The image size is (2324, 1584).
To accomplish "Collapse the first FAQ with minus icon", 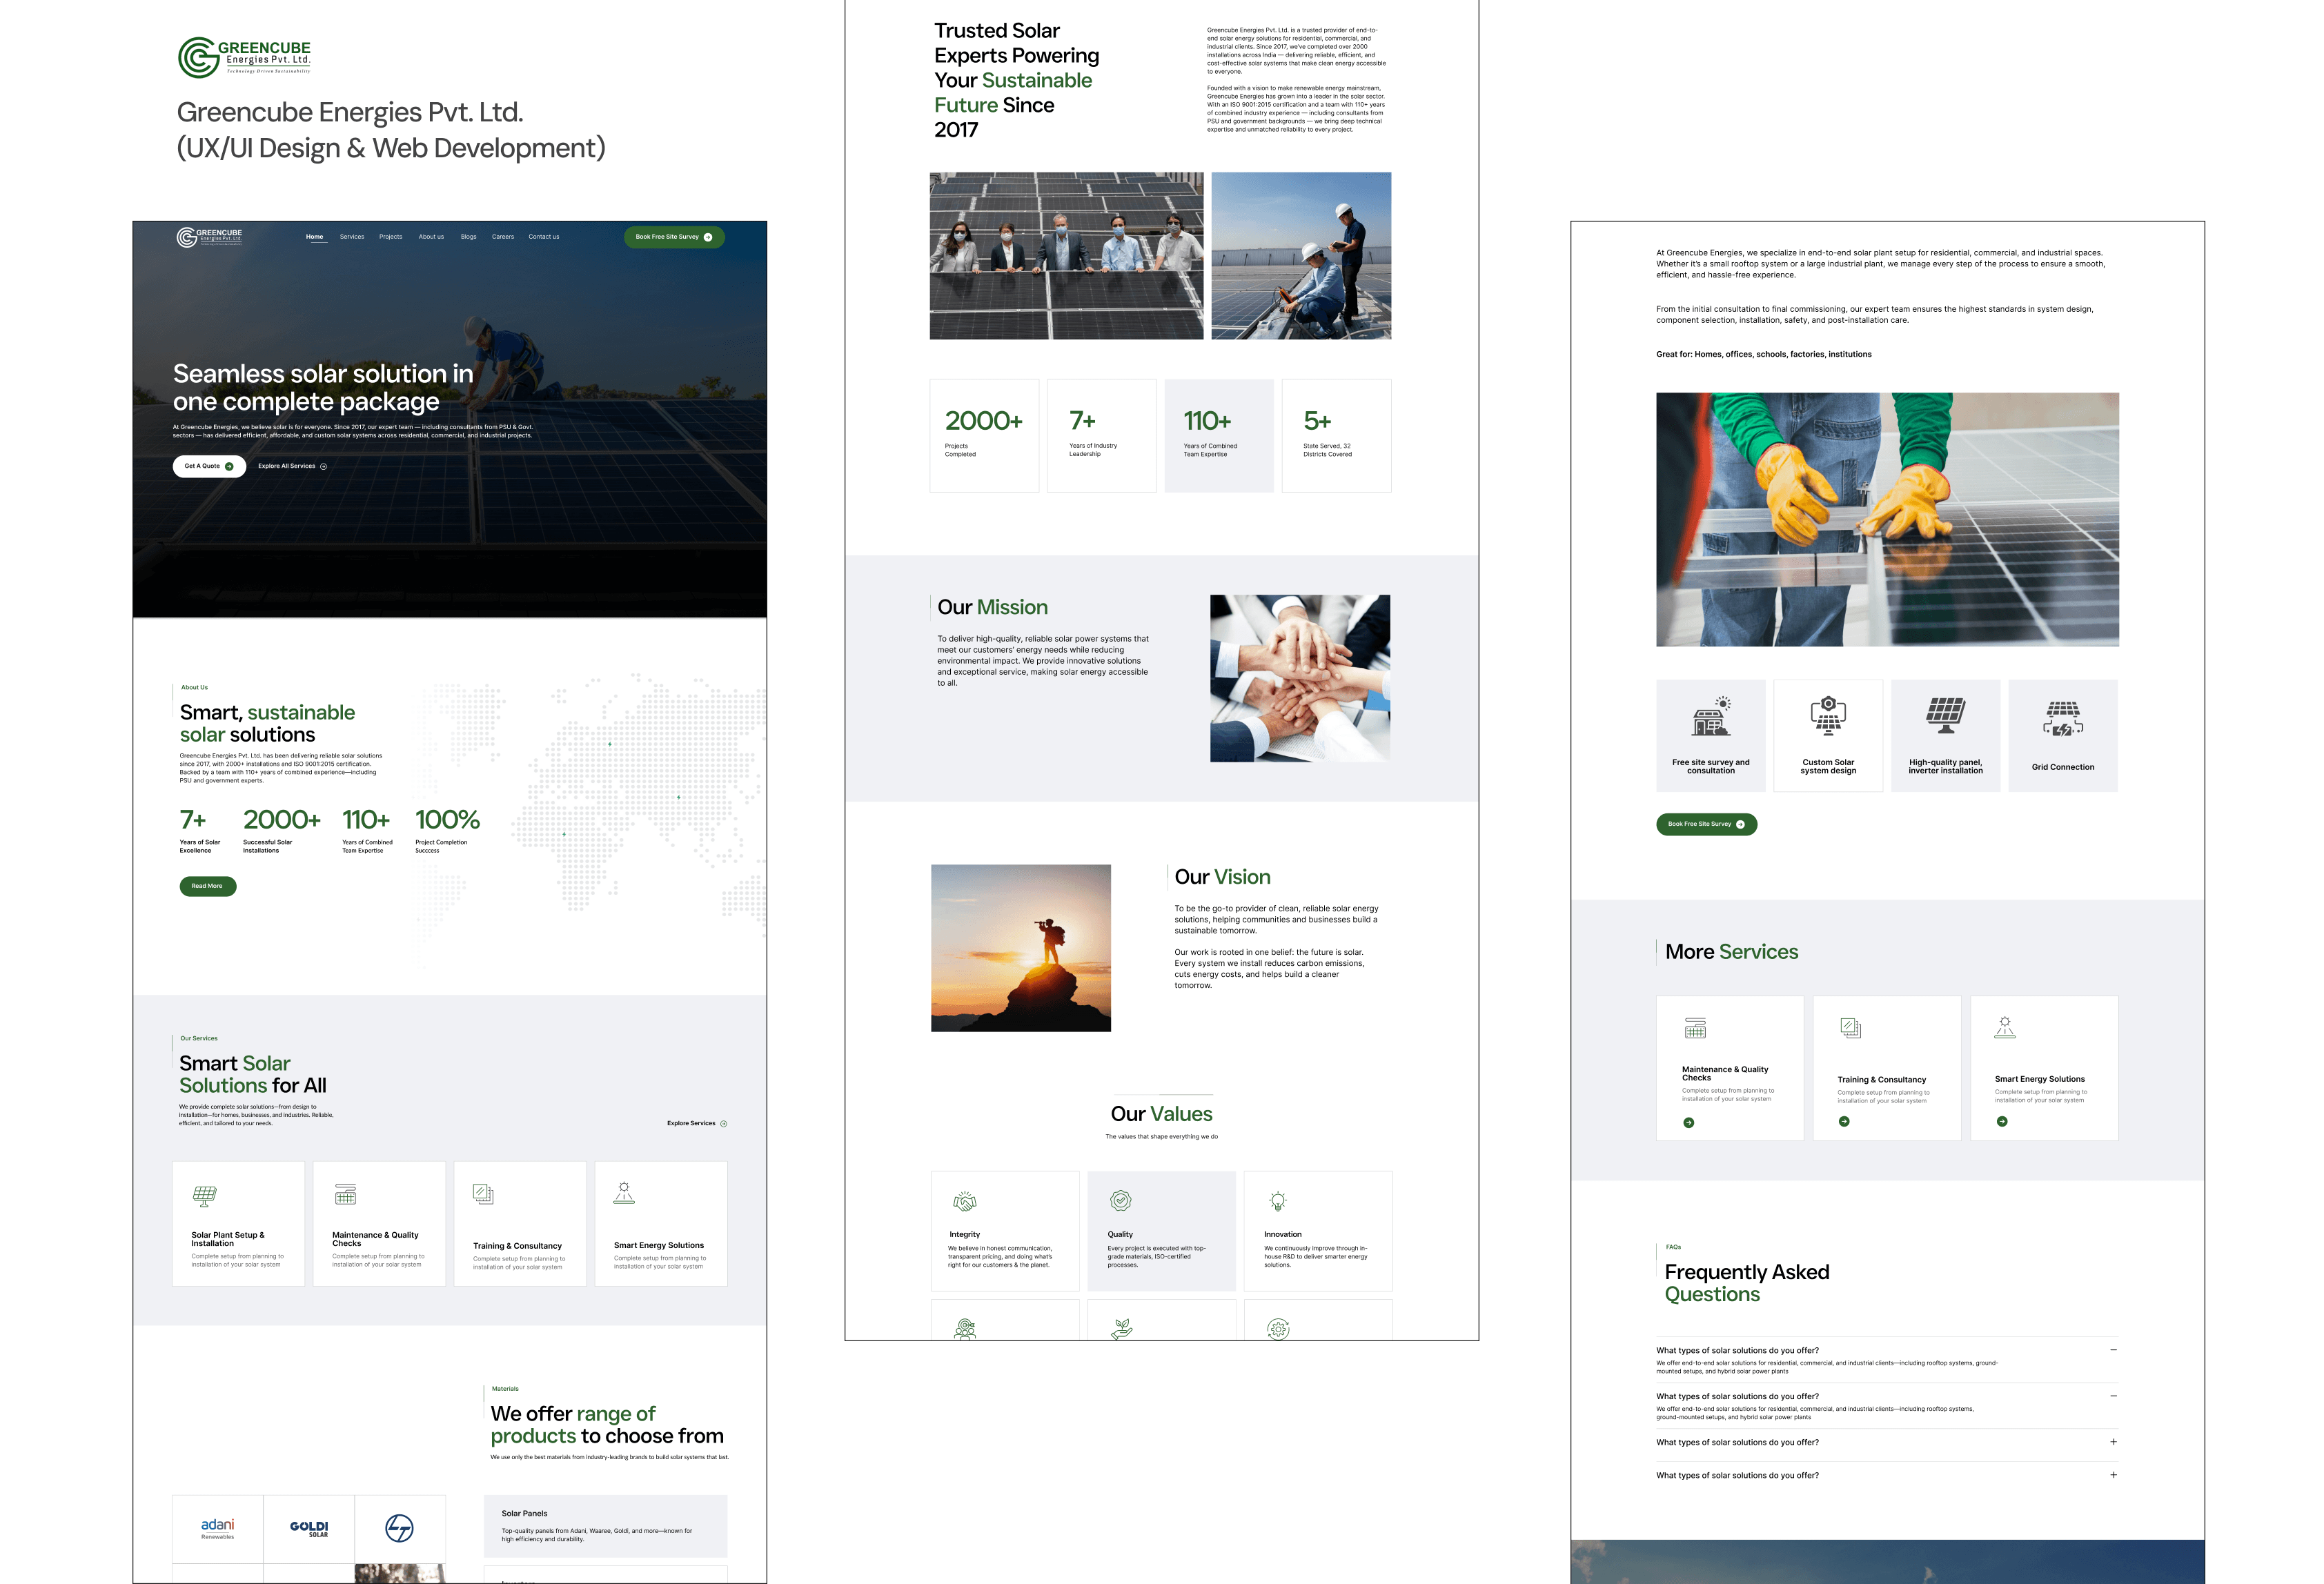I will 2113,1350.
